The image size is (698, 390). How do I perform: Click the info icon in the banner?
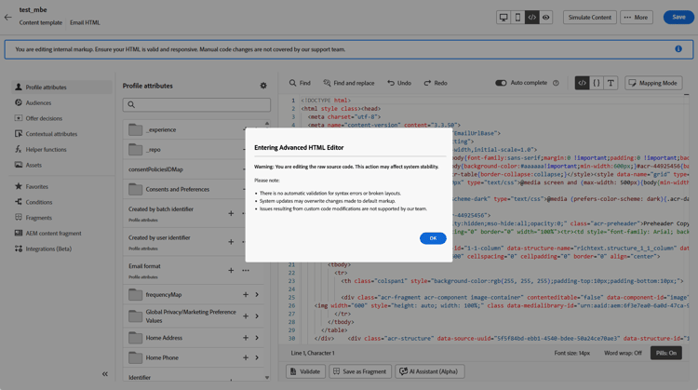point(678,49)
